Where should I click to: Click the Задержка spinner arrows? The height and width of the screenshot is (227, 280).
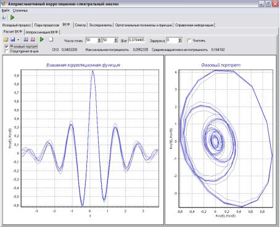180,40
